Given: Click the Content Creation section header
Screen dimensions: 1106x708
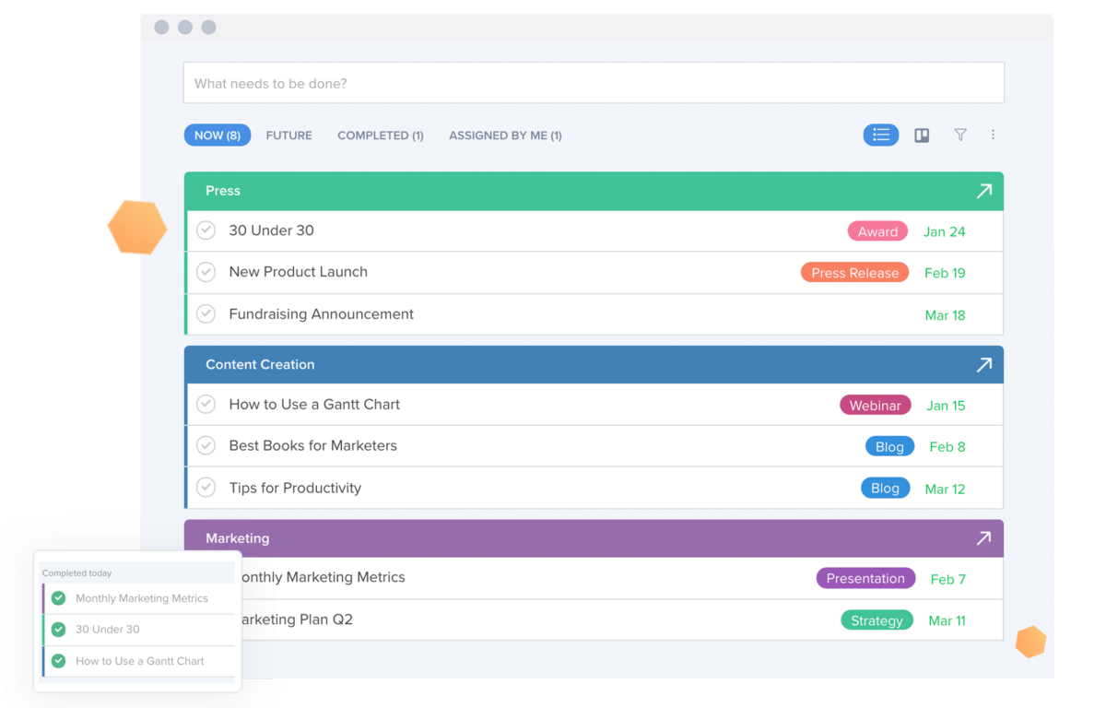Looking at the screenshot, I should pyautogui.click(x=594, y=365).
